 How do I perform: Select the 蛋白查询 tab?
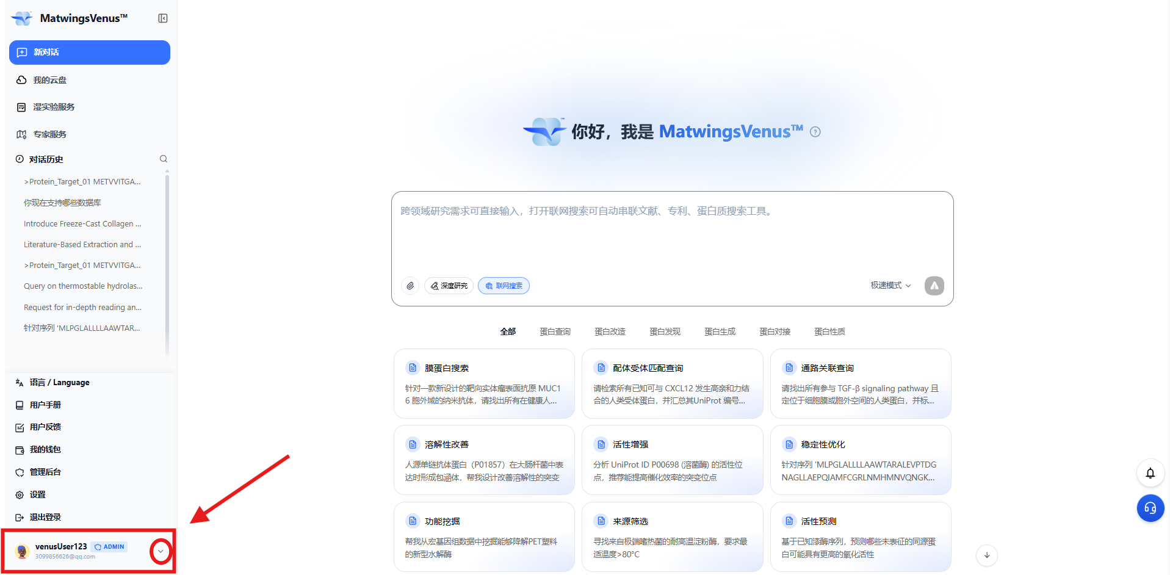[x=555, y=332]
